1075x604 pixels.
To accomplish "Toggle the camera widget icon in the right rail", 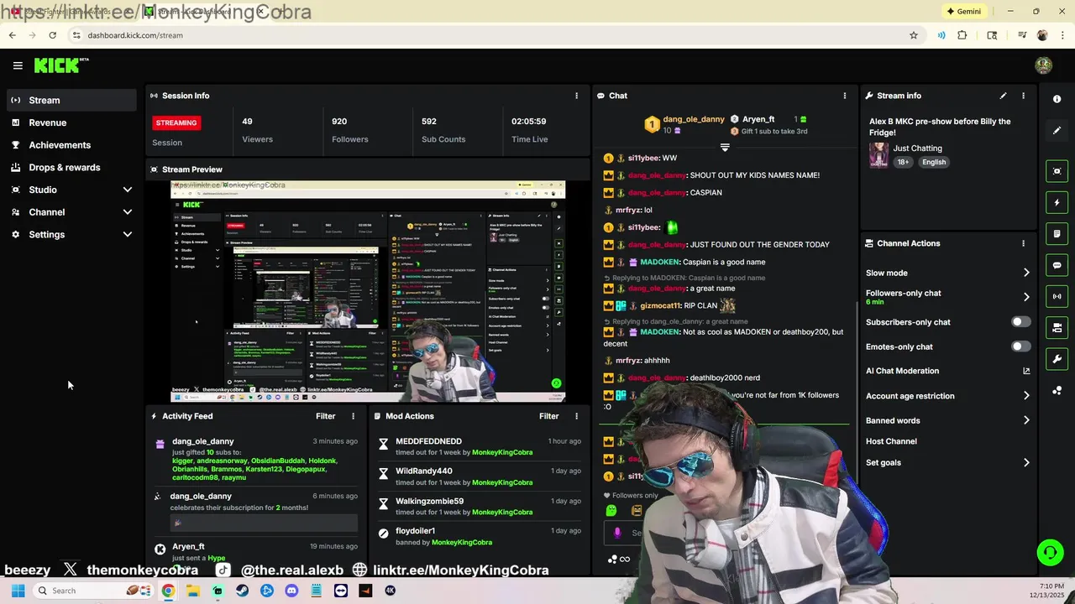I will (1057, 328).
